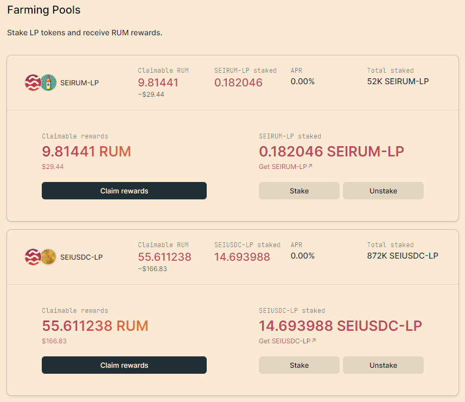Viewport: 465px width, 402px height.
Task: Click the 14.693988 SEIUSDC-LP staked amount
Action: (340, 326)
